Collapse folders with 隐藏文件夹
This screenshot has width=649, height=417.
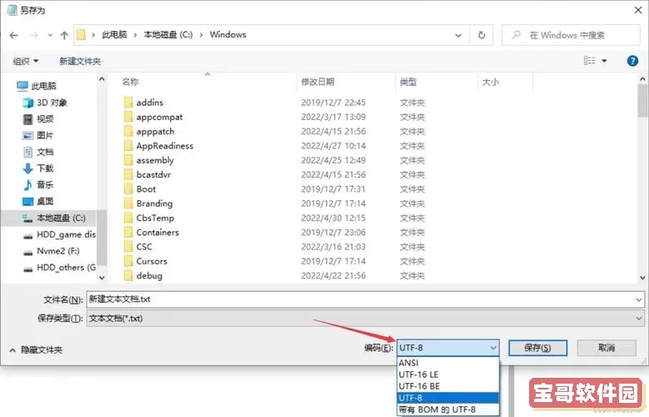(x=36, y=350)
